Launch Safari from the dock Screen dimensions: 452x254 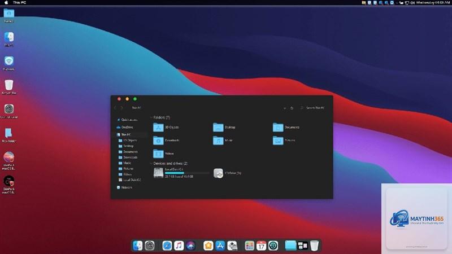tap(167, 246)
